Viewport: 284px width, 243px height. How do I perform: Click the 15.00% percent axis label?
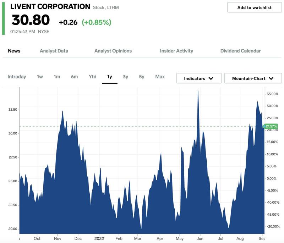(x=272, y=142)
